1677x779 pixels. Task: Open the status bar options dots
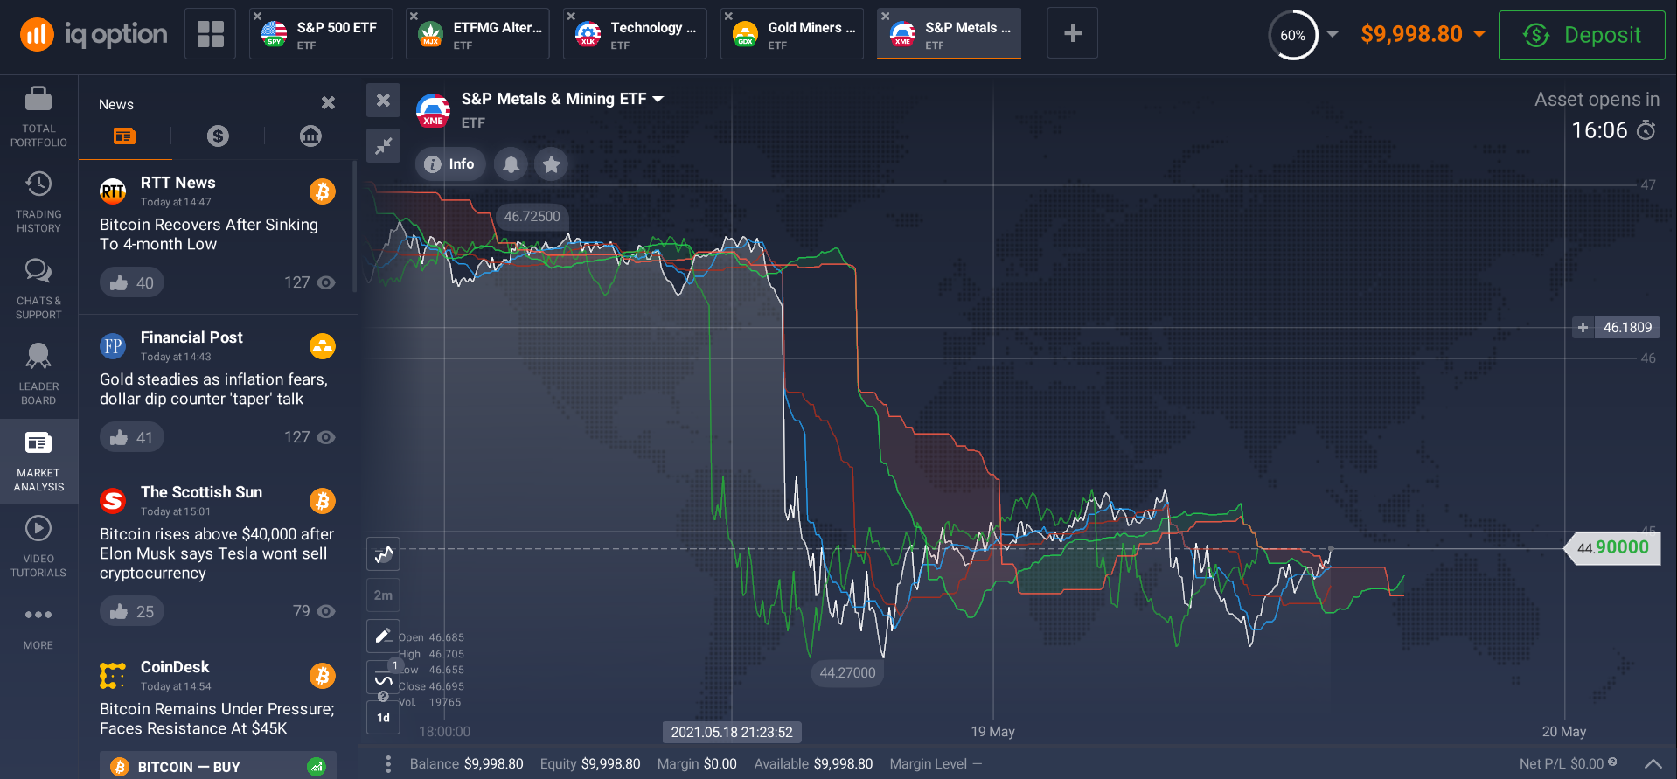(388, 764)
